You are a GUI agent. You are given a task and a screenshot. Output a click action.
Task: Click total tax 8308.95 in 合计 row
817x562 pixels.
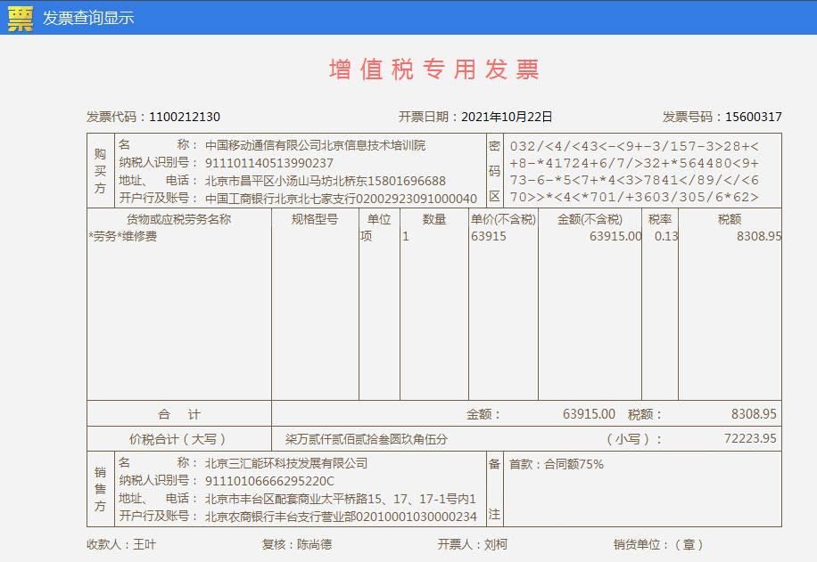point(754,413)
